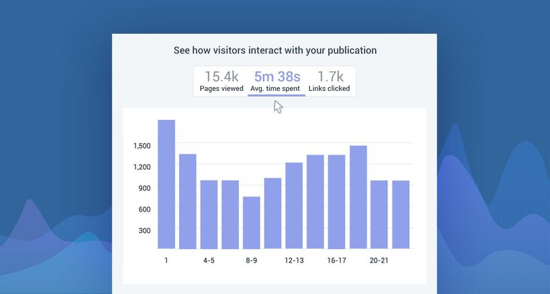Select the Pages viewed tab
This screenshot has height=294, width=550.
tap(221, 81)
